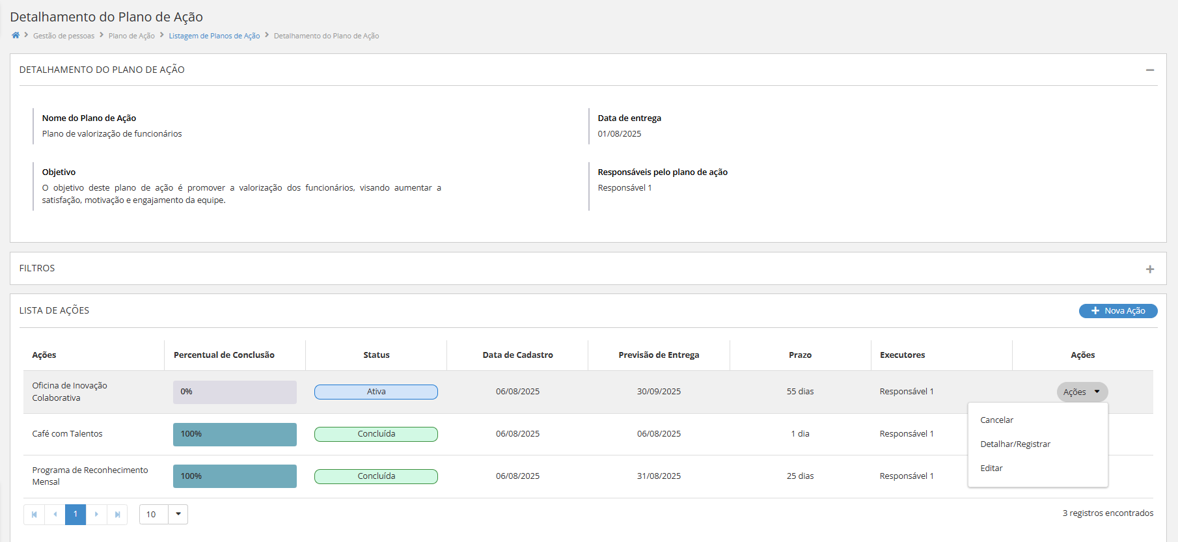The width and height of the screenshot is (1178, 542).
Task: Collapse the Detalhamento do Plano de Ação panel
Action: click(1149, 70)
